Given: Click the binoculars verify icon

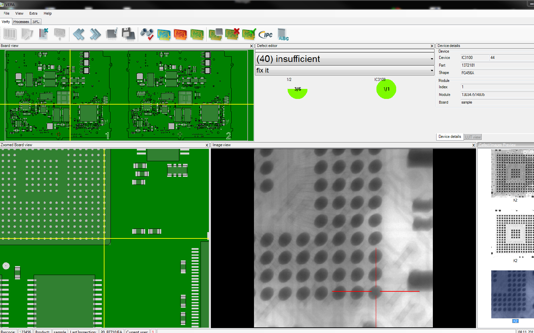Looking at the screenshot, I should click(147, 34).
